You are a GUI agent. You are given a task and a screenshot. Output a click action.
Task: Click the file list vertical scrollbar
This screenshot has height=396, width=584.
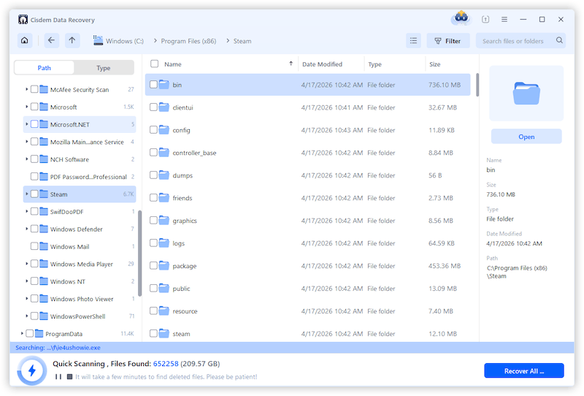[477, 85]
